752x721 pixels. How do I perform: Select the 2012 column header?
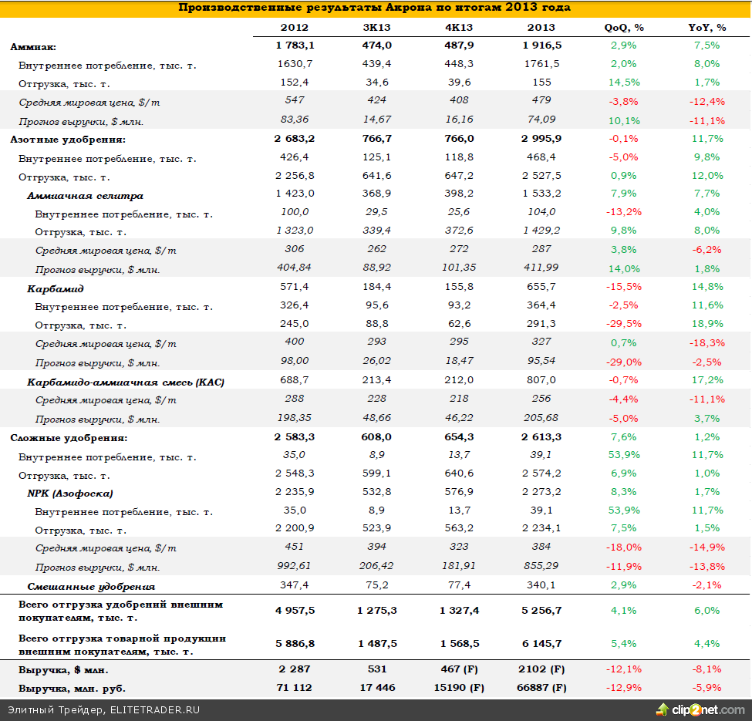(x=294, y=28)
